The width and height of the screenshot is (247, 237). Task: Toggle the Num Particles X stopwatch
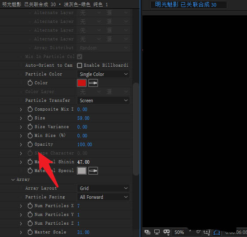pos(30,206)
